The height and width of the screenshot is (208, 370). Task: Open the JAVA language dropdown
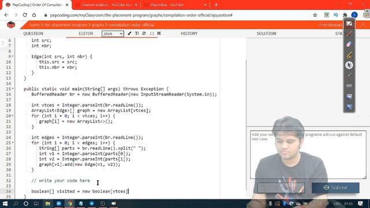[113, 34]
